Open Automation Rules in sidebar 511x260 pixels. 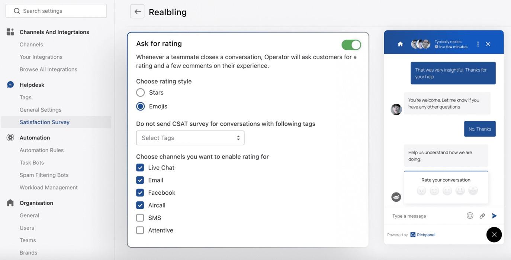tap(42, 150)
